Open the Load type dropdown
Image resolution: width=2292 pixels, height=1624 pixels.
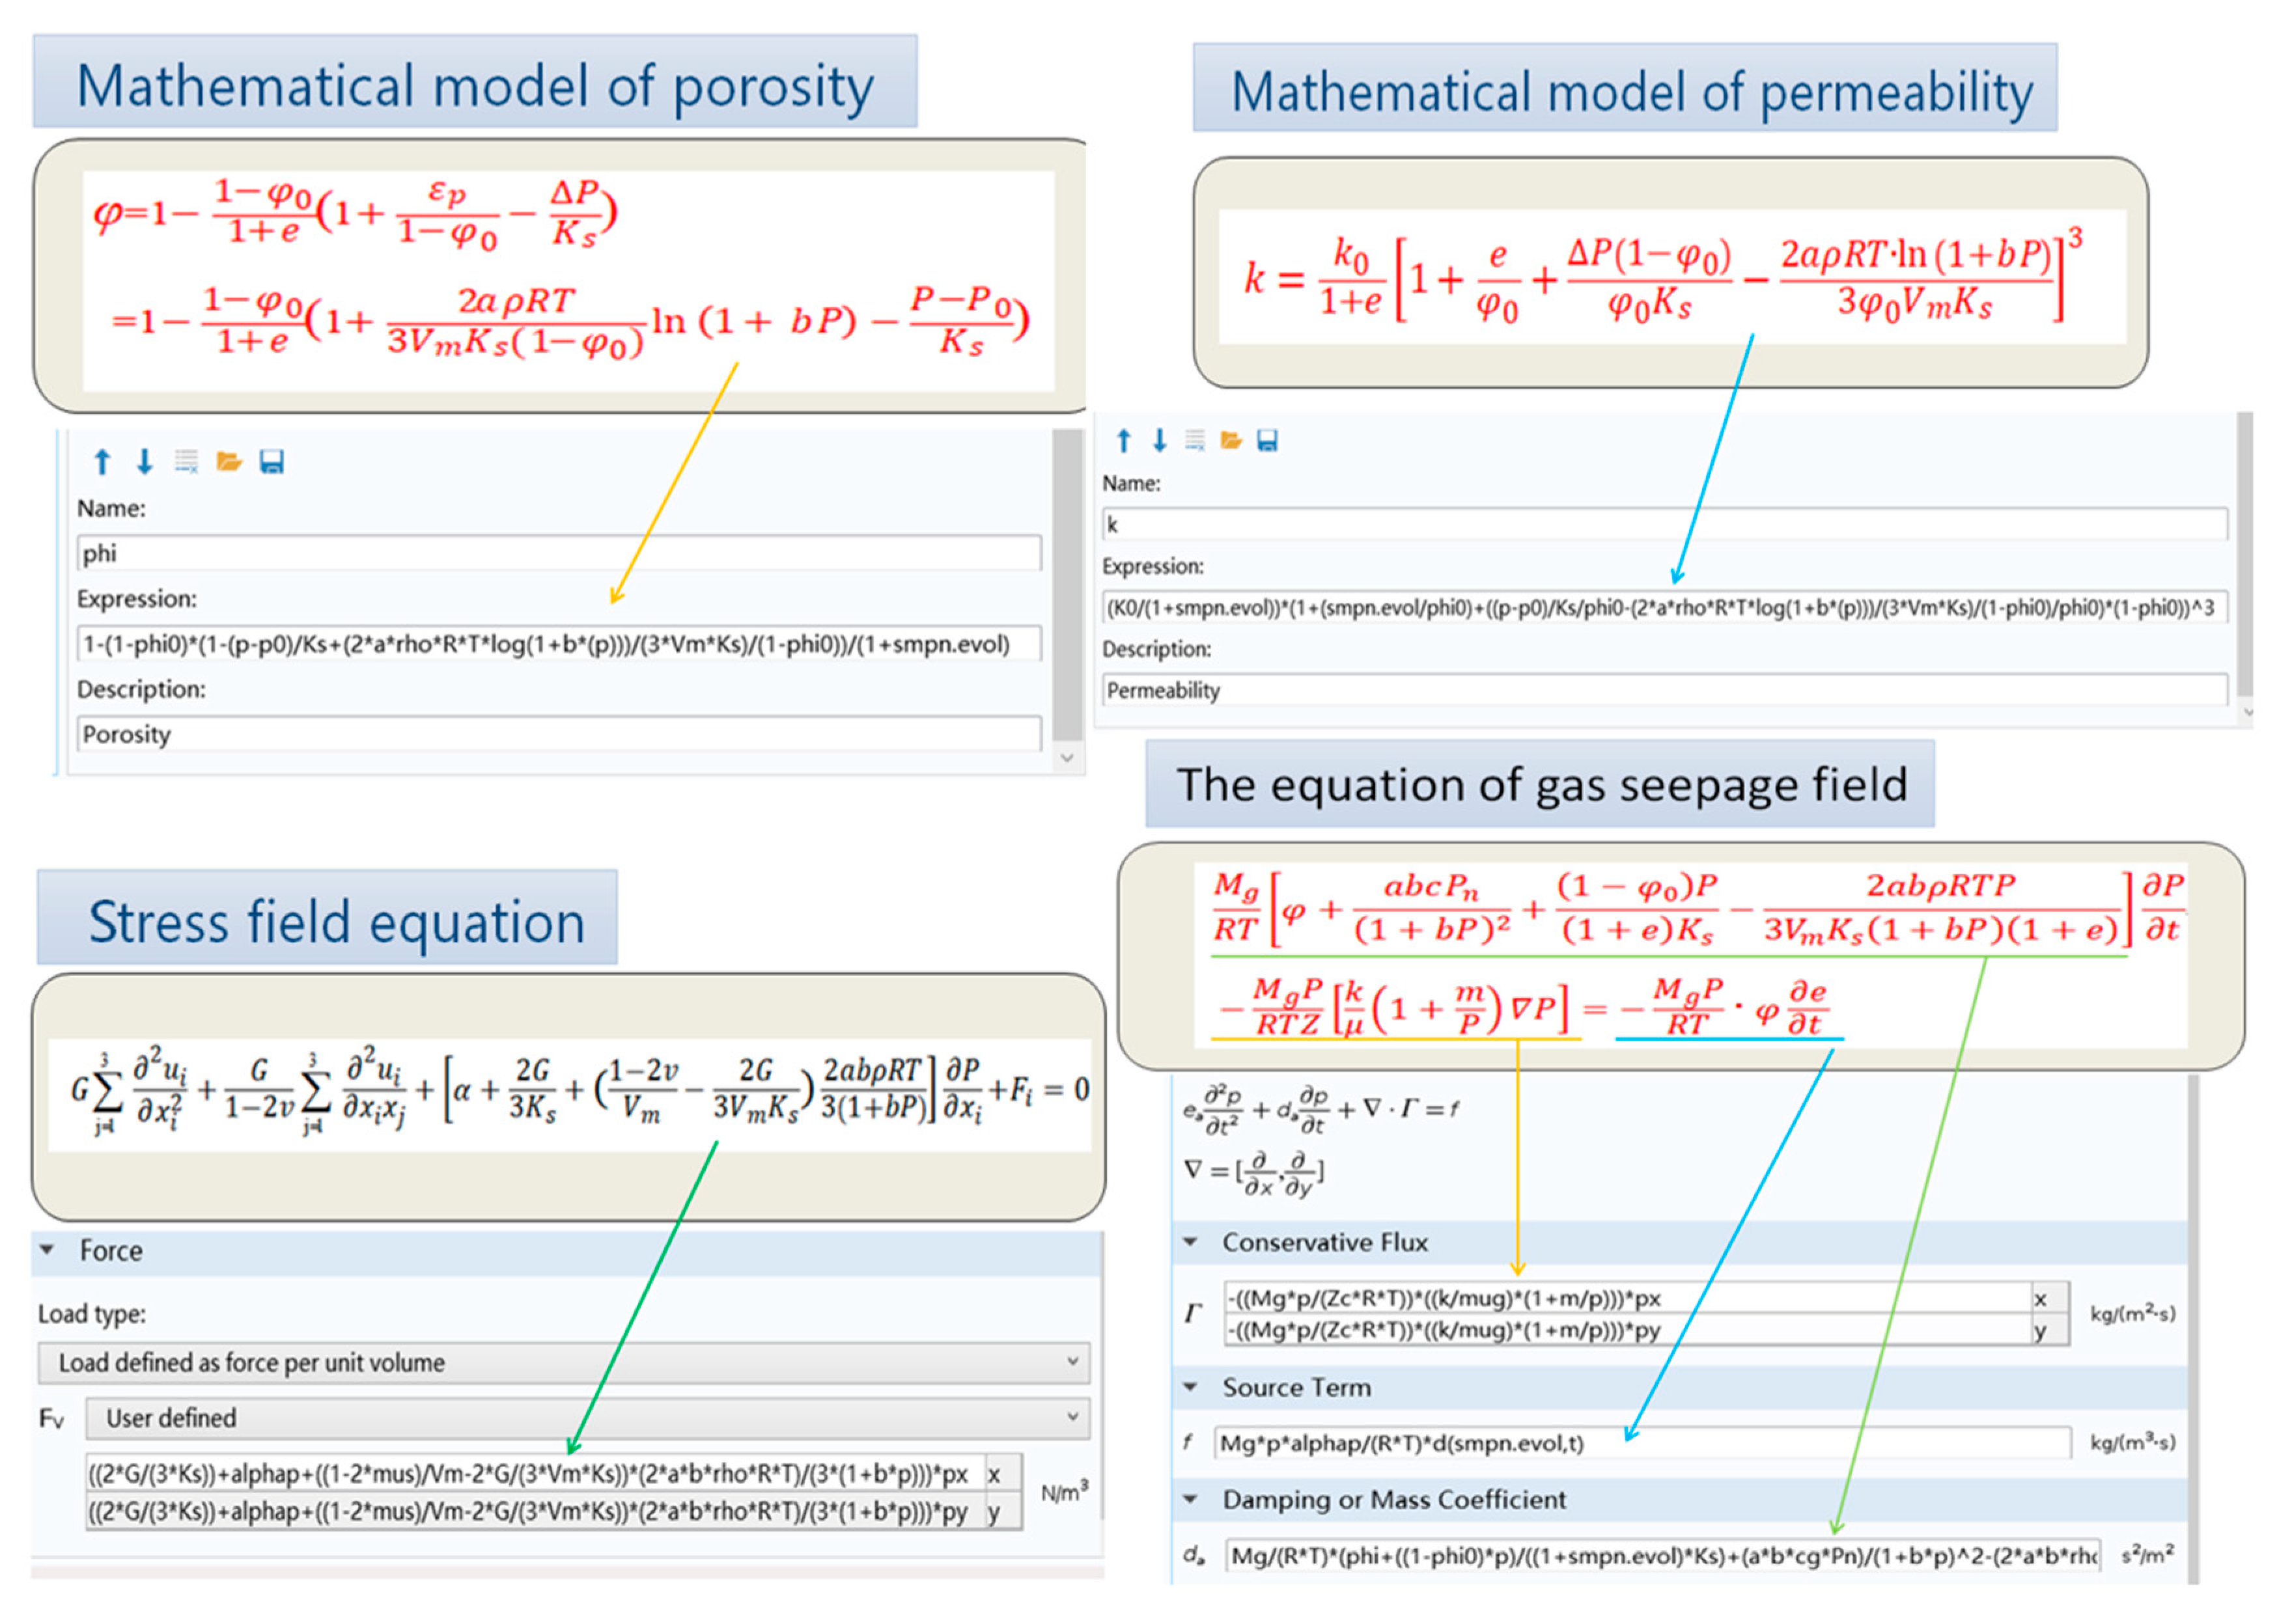coord(563,1362)
